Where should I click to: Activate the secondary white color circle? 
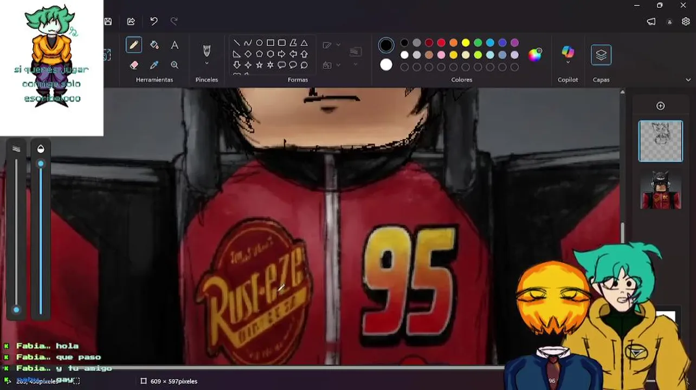pos(386,65)
